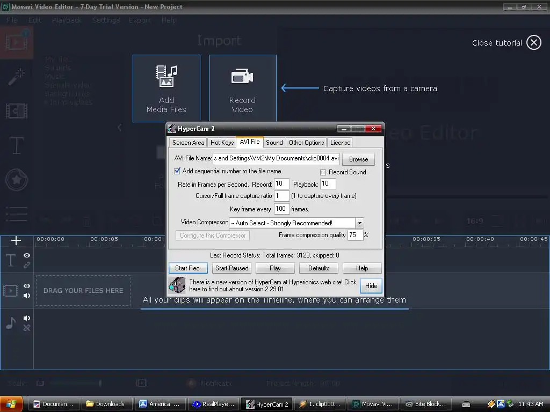The width and height of the screenshot is (550, 412).
Task: Open the Help menu in Movavi
Action: pyautogui.click(x=169, y=20)
